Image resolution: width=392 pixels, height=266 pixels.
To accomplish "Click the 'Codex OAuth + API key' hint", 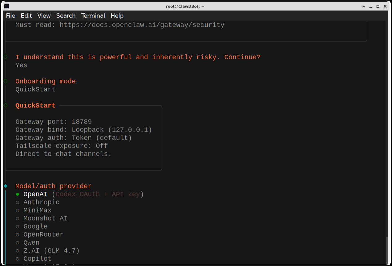I will (98, 194).
